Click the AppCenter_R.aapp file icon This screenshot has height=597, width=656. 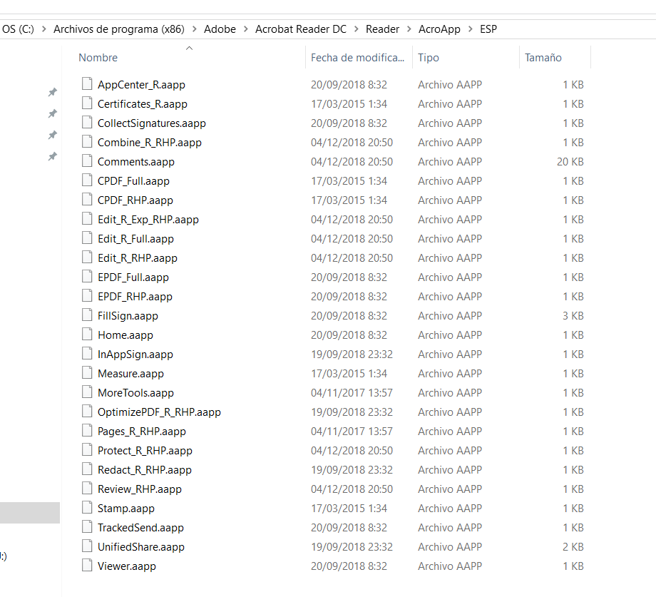[87, 84]
